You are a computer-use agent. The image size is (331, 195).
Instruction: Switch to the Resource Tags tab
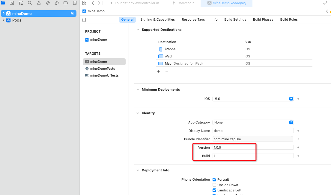(x=193, y=19)
